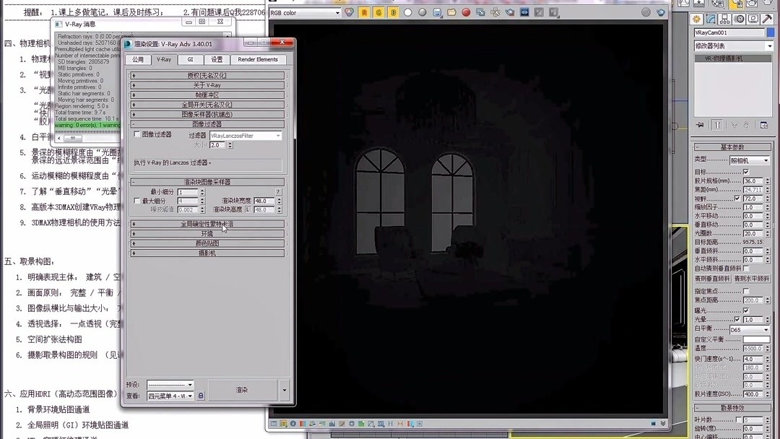The width and height of the screenshot is (780, 439).
Task: Click the 渲染 render button
Action: point(244,389)
